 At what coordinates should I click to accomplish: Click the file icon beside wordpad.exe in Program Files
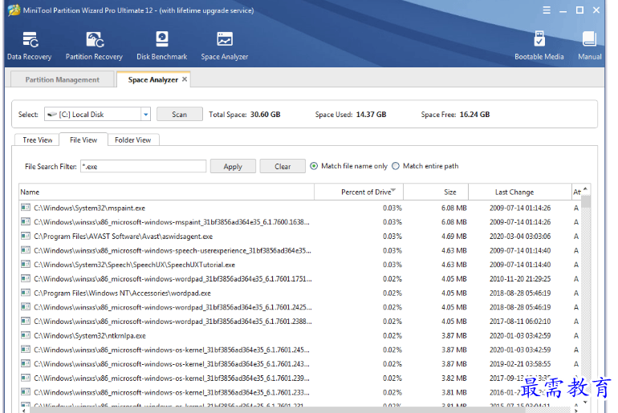(x=26, y=293)
